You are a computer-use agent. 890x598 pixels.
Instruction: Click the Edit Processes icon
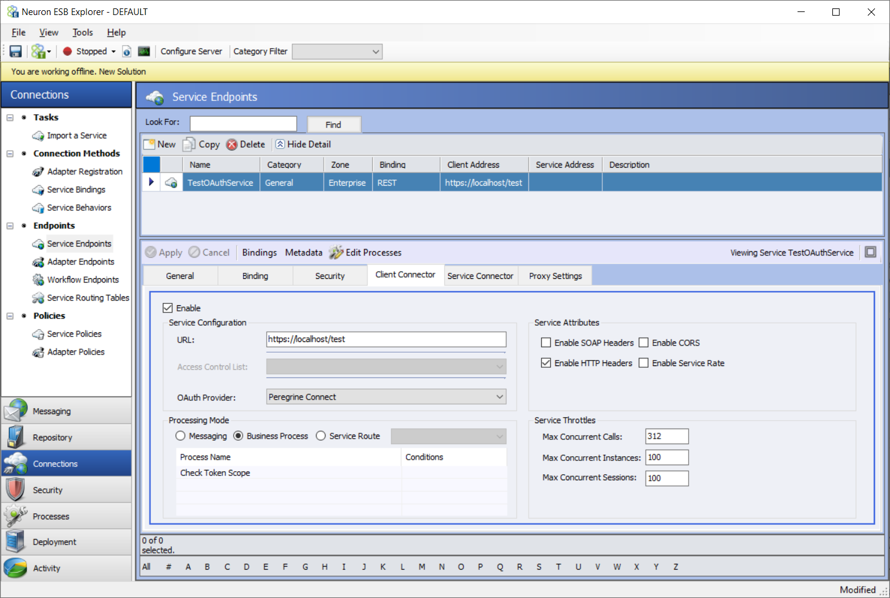[336, 252]
